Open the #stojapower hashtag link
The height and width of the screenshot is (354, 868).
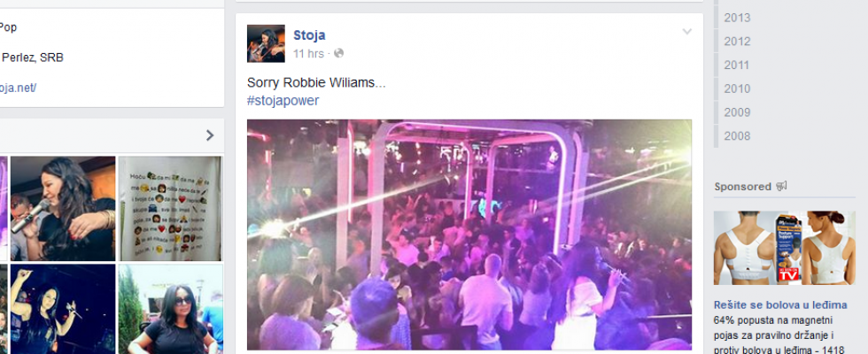[283, 101]
